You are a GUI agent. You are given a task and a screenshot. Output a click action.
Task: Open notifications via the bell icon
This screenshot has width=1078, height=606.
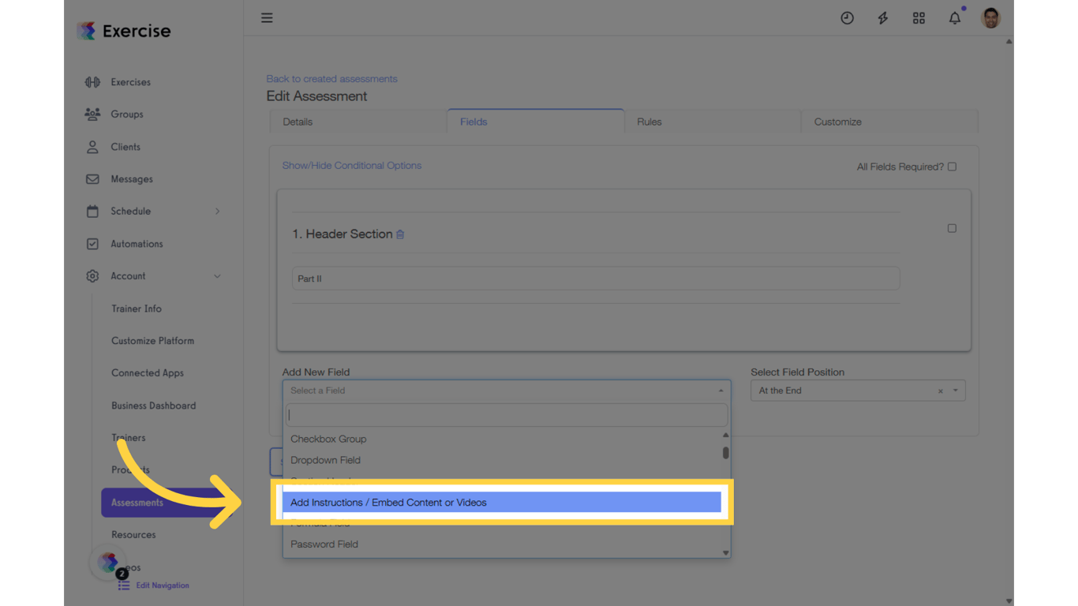[954, 17]
